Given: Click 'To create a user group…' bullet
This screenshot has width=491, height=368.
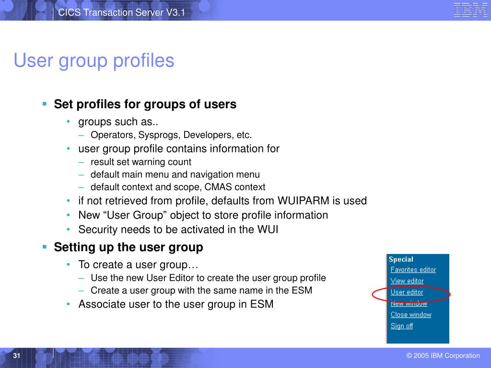Looking at the screenshot, I should 138,264.
